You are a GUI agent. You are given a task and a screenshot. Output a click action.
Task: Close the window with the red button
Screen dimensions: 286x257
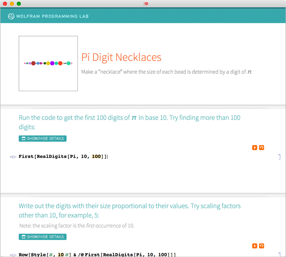pyautogui.click(x=5, y=4)
